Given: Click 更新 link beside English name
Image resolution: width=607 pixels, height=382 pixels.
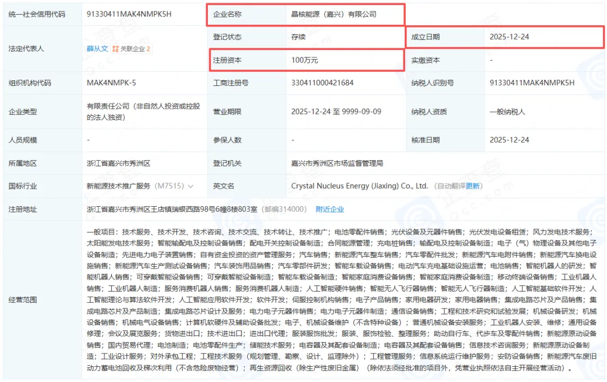Looking at the screenshot, I should point(472,186).
